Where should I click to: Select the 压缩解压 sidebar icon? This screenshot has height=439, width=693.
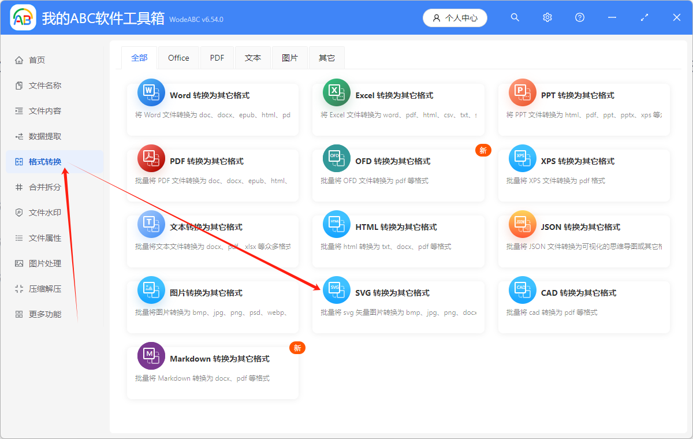pyautogui.click(x=20, y=288)
